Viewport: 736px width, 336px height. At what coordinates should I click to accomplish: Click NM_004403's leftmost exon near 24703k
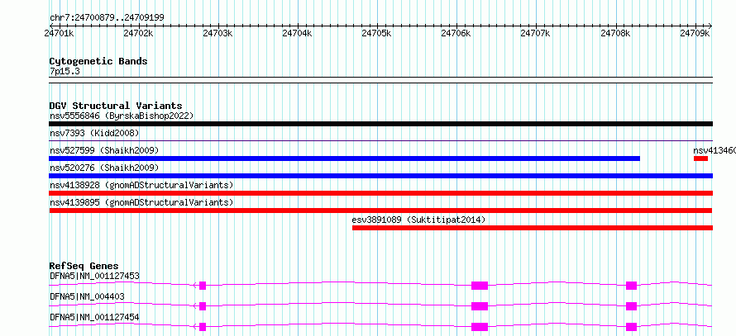coord(203,306)
